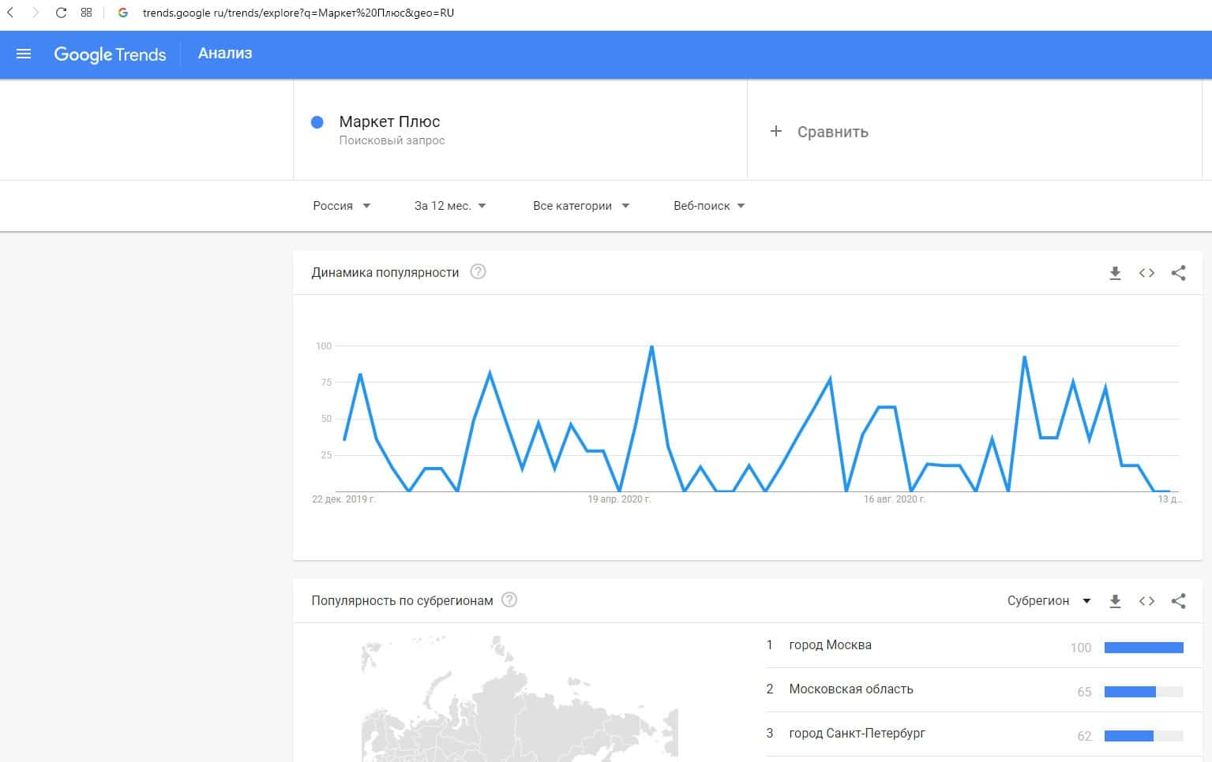Open the Субрегион dropdown
This screenshot has width=1212, height=762.
click(x=1049, y=600)
